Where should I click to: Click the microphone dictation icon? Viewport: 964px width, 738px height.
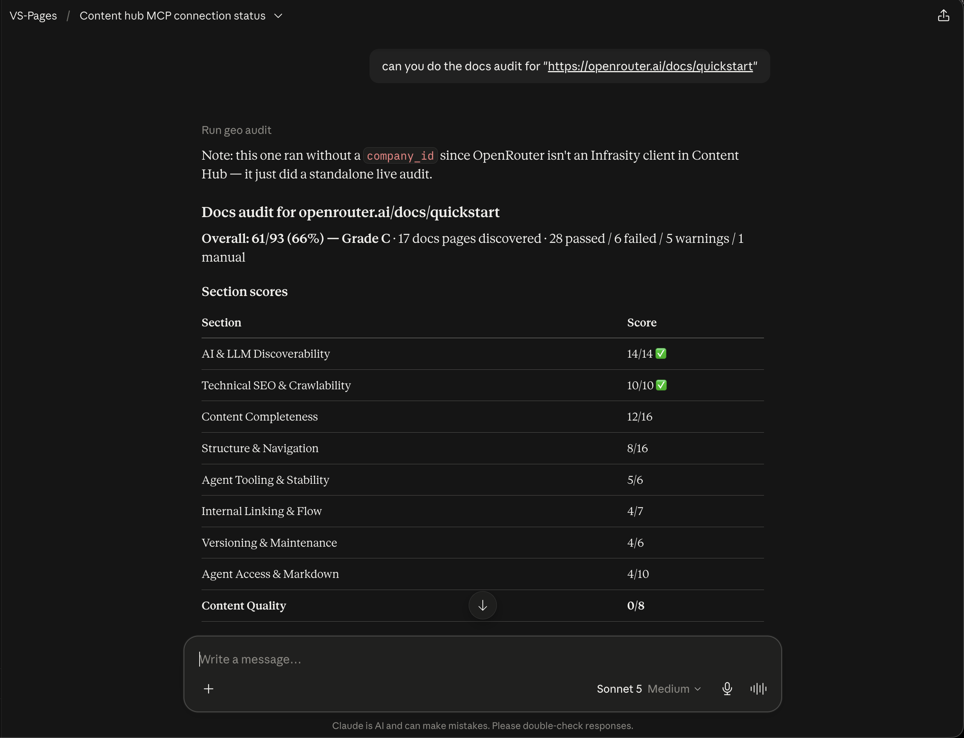pyautogui.click(x=727, y=689)
